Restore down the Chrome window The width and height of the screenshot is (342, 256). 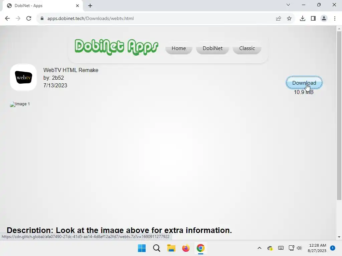(x=319, y=5)
